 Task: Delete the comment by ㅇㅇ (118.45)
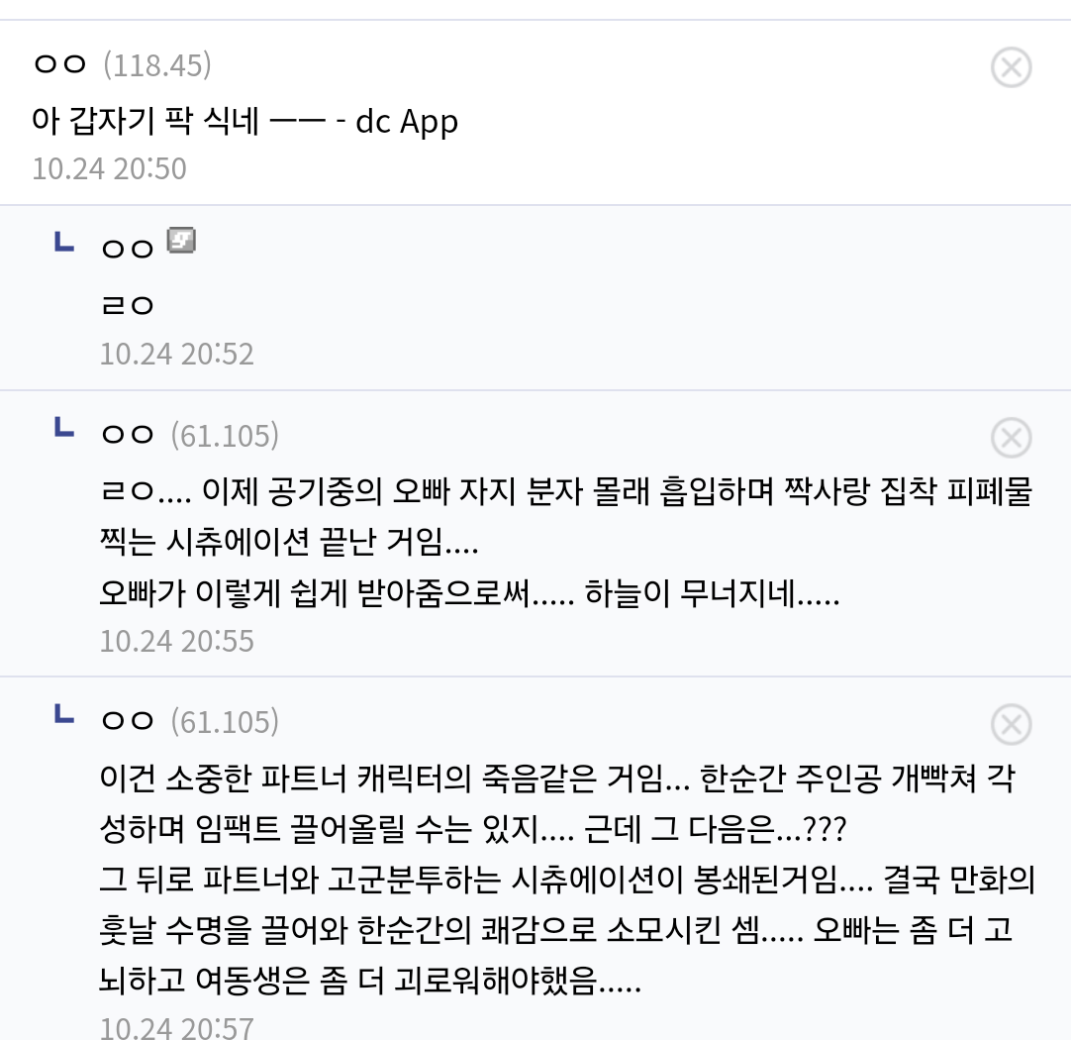tap(1011, 68)
